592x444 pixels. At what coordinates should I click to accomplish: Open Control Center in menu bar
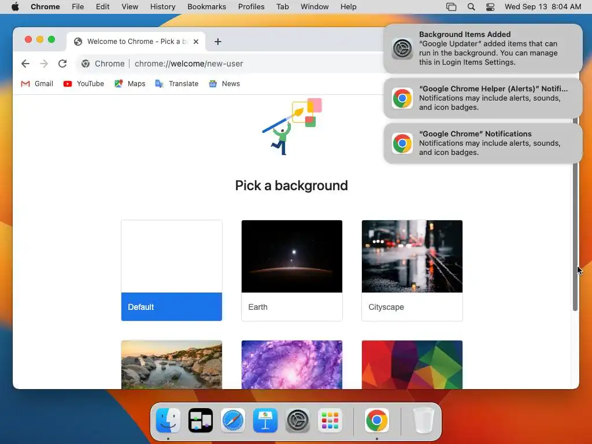click(x=490, y=7)
